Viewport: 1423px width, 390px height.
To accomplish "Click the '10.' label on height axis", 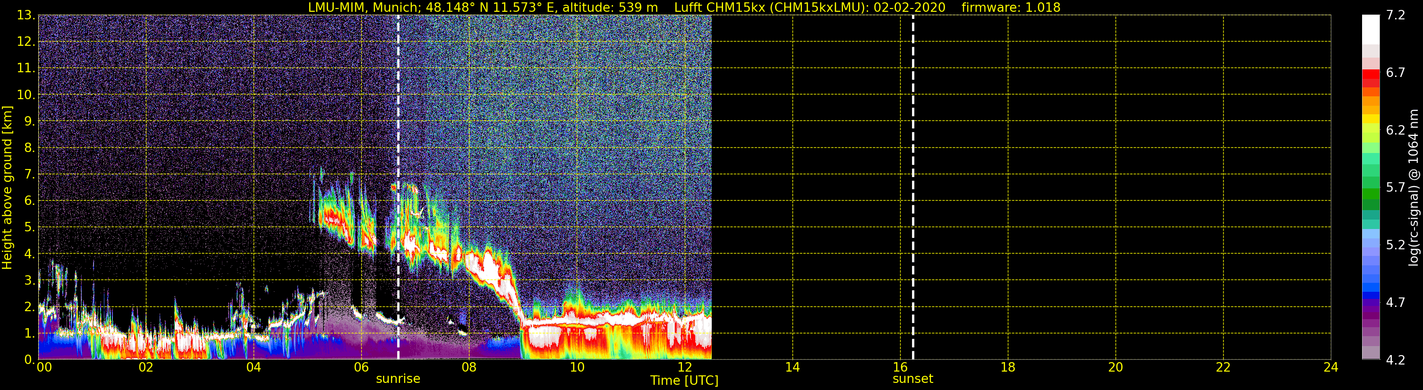I will [x=26, y=94].
